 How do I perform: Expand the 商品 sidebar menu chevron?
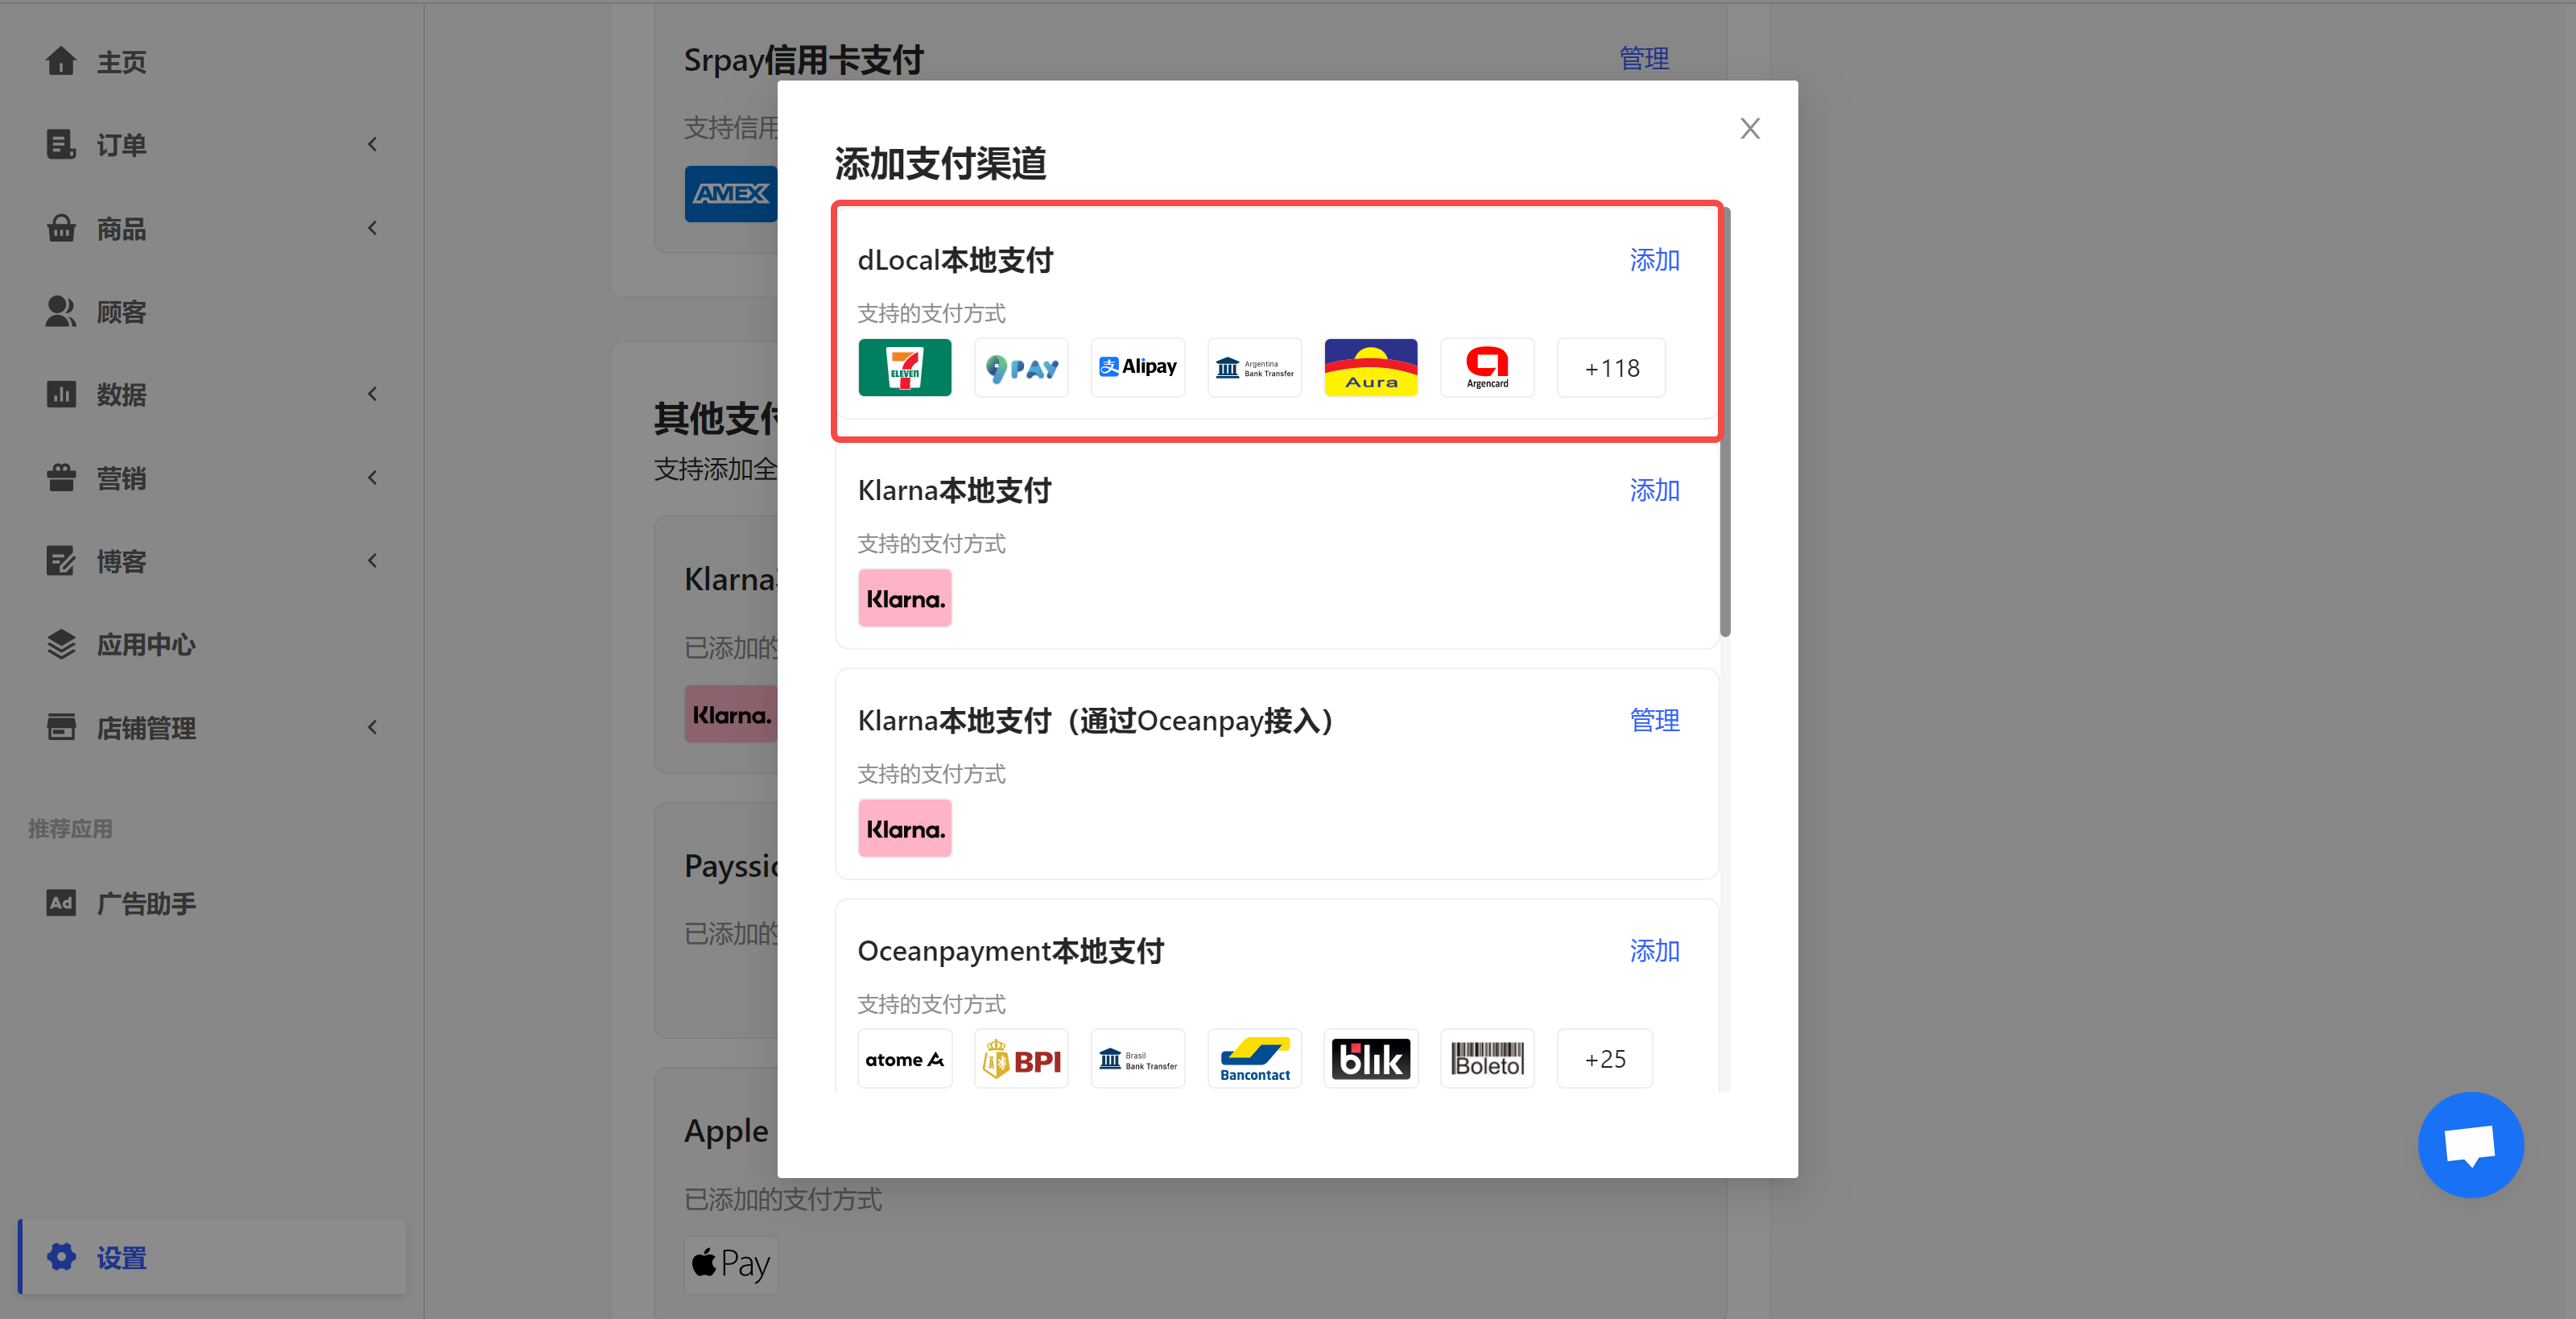click(x=372, y=228)
